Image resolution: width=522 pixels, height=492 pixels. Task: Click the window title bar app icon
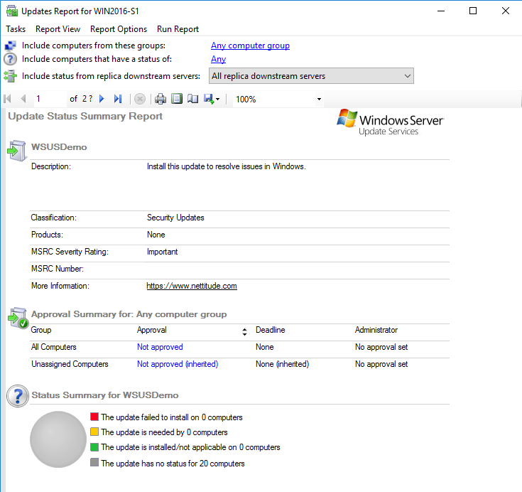click(12, 11)
